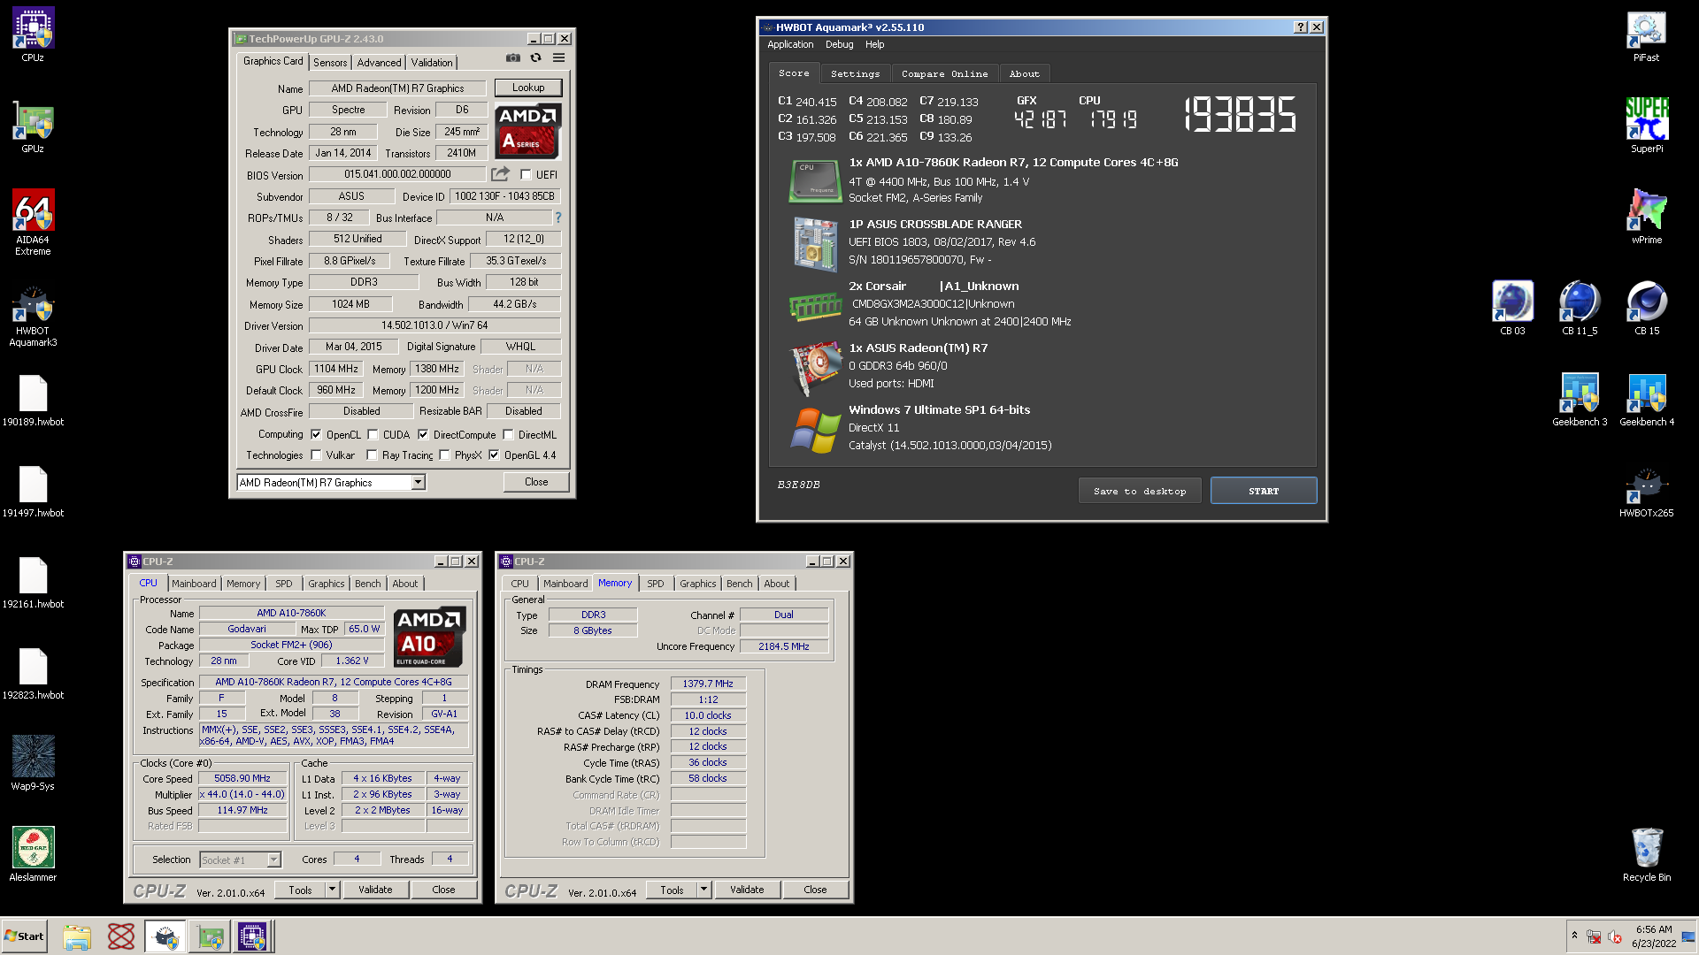Click the Core Speed value field in CPU-Z
This screenshot has width=1699, height=955.
(x=242, y=778)
